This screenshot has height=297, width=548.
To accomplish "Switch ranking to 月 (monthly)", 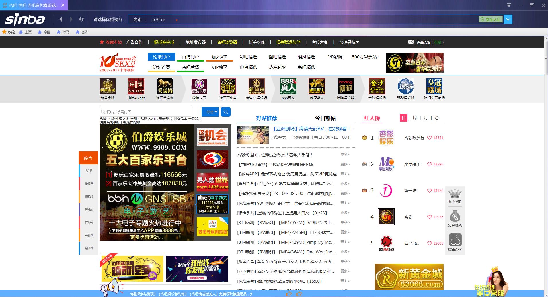I will pos(426,118).
